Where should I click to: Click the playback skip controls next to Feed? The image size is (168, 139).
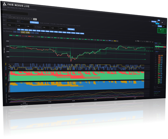(163, 26)
